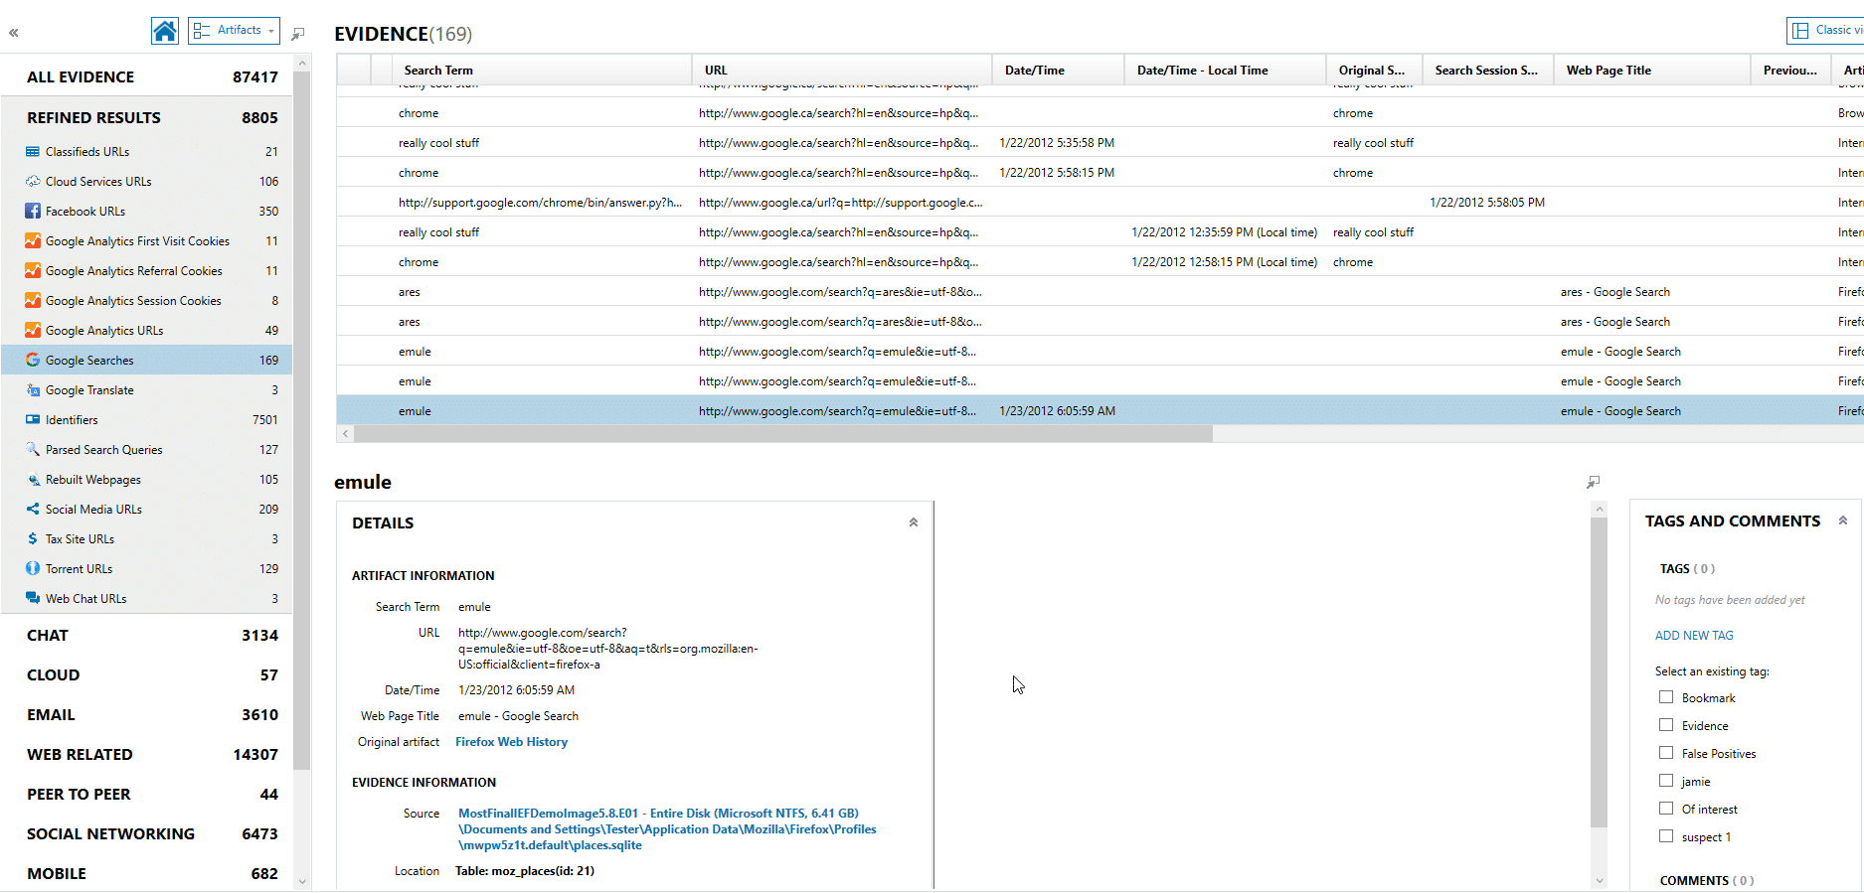Select Facebook URLs icon

(33, 212)
